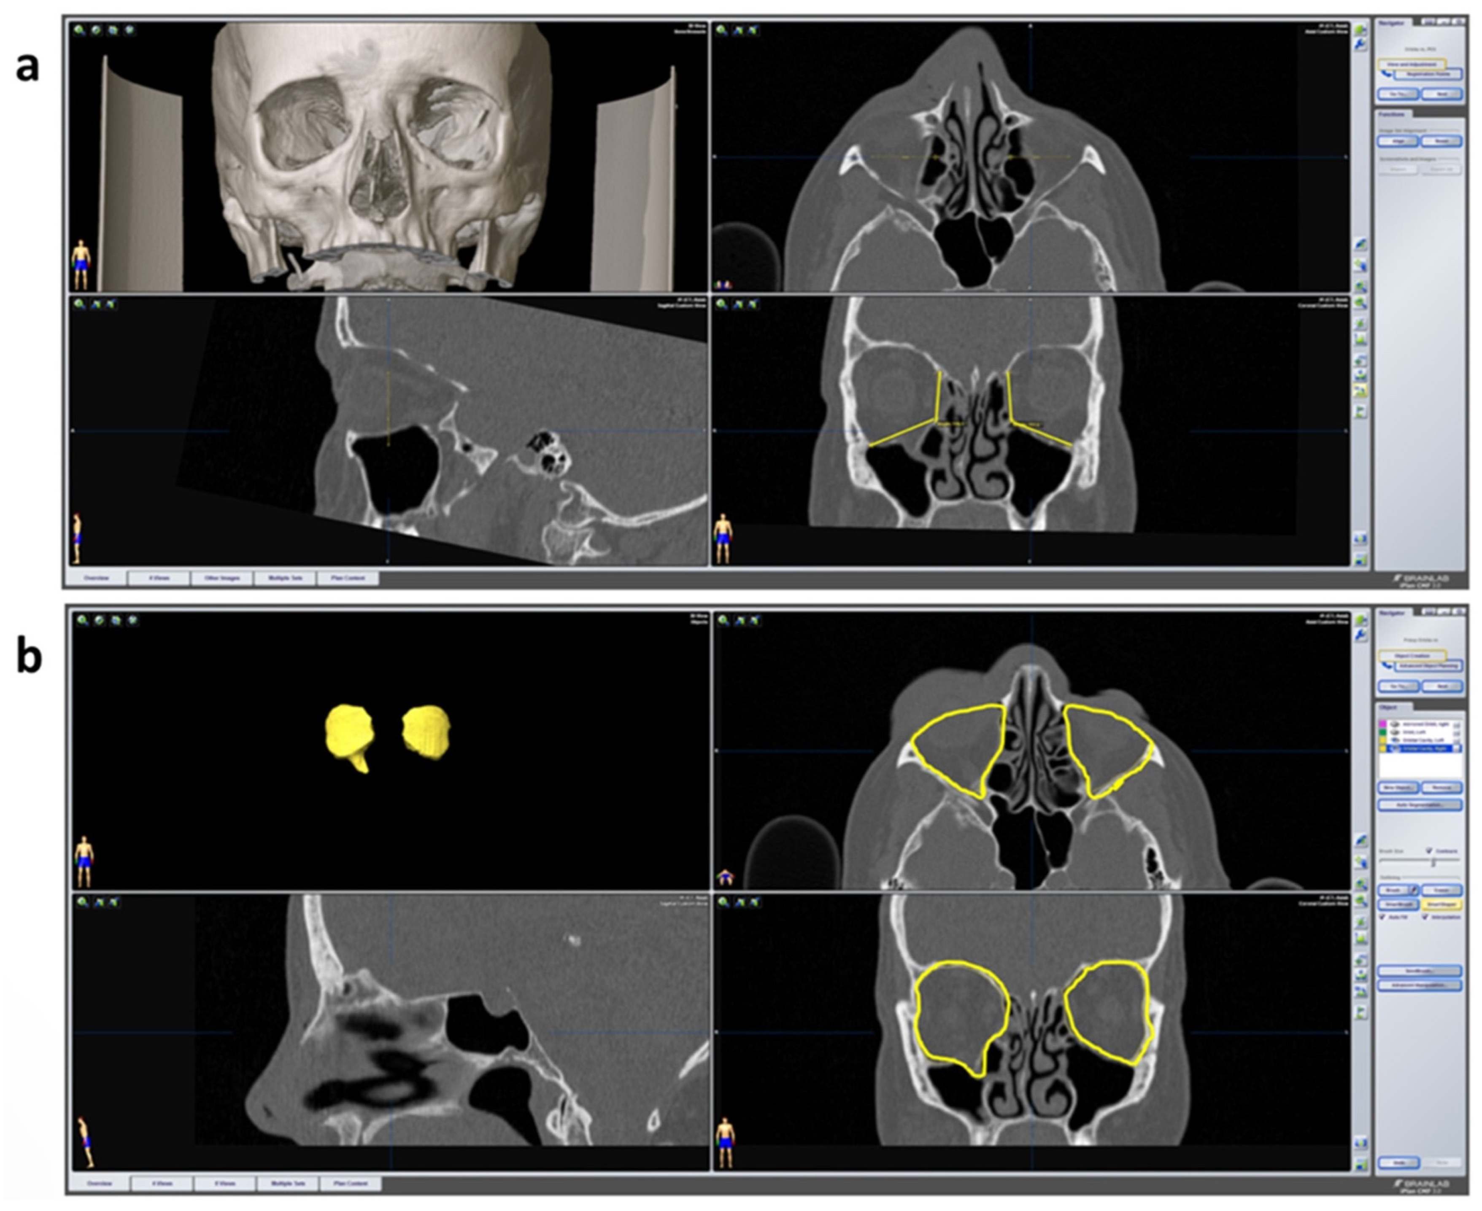Click zoom icon in yellow 3D orbit objects view

[x=82, y=620]
